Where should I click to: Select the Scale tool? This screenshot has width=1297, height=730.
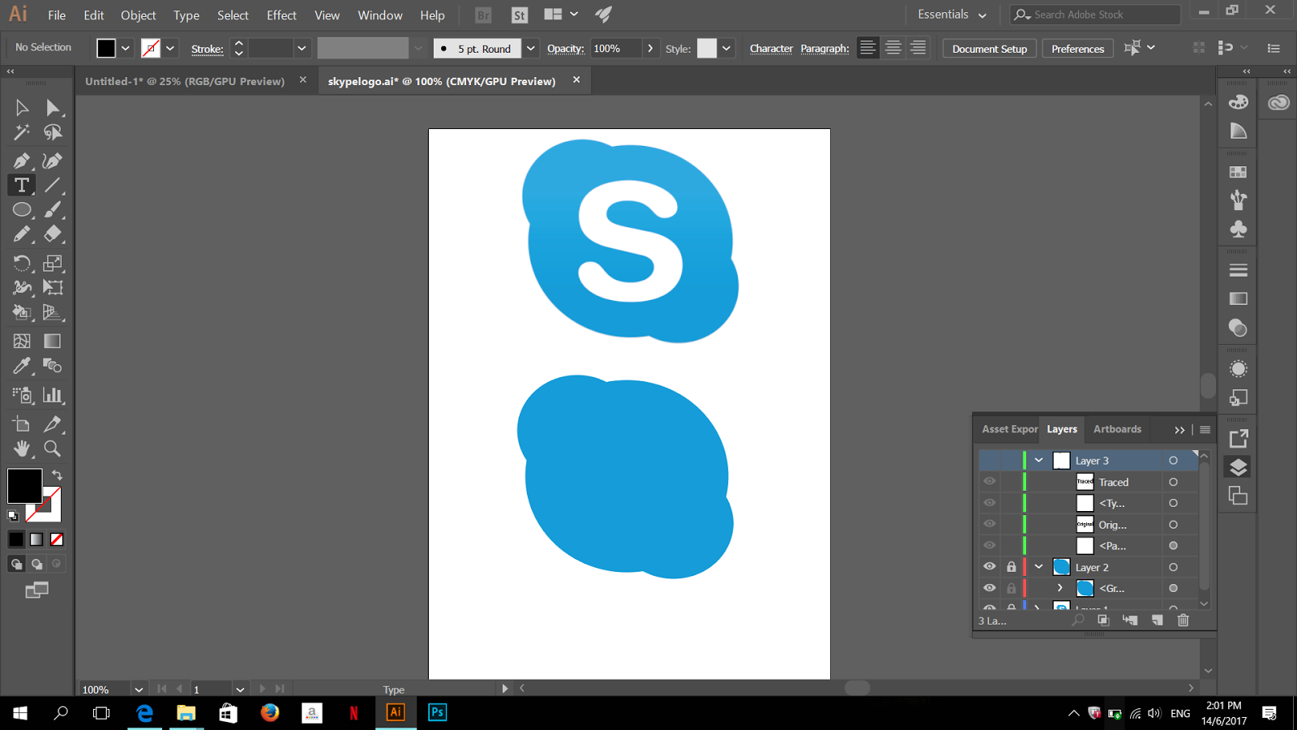[x=53, y=263]
